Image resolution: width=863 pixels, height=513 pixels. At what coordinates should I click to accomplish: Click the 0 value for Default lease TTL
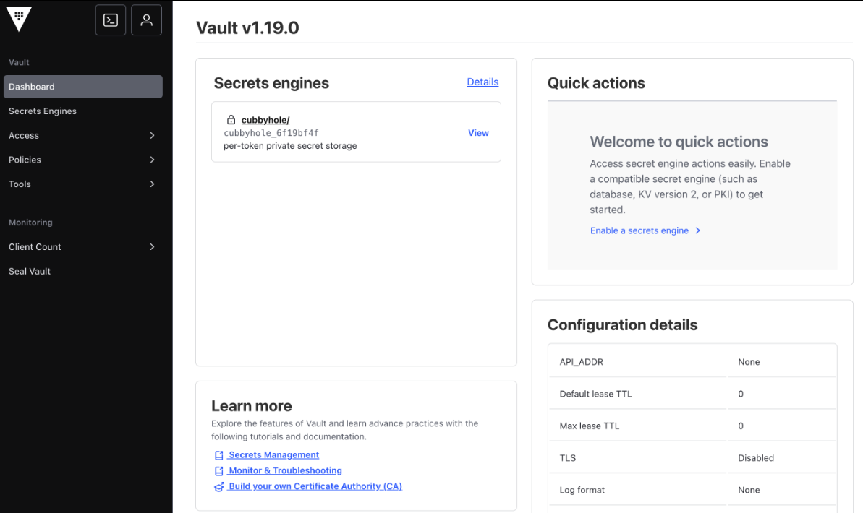tap(741, 394)
